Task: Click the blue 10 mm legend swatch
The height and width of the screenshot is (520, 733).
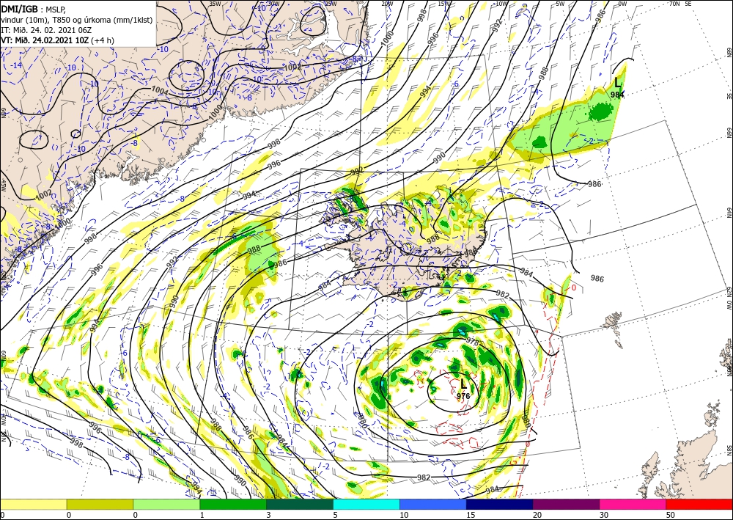Action: [433, 505]
